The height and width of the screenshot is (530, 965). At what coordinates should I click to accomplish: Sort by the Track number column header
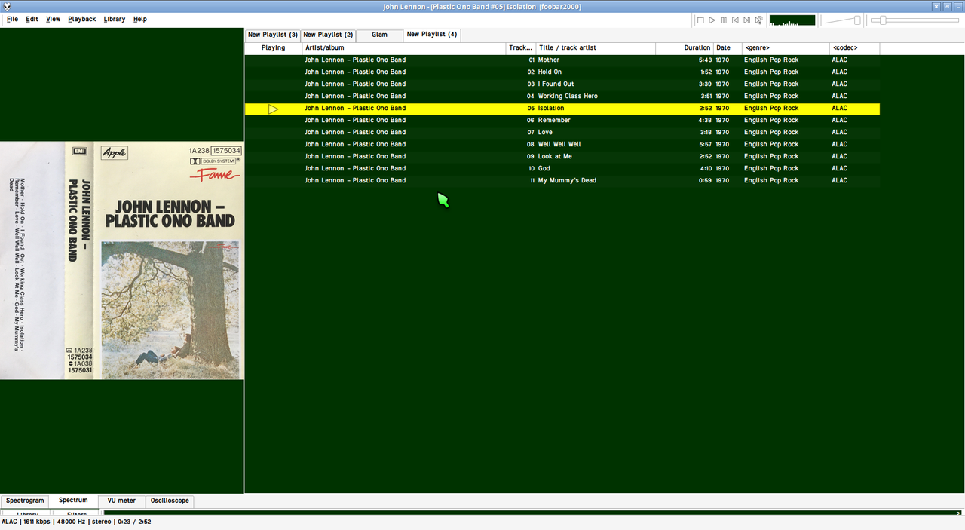[520, 48]
